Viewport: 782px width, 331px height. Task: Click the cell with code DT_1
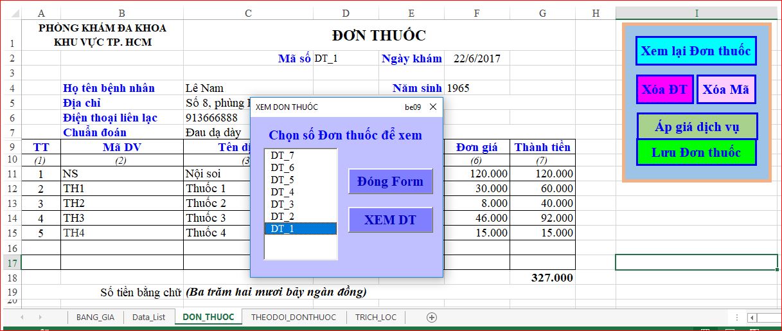346,58
